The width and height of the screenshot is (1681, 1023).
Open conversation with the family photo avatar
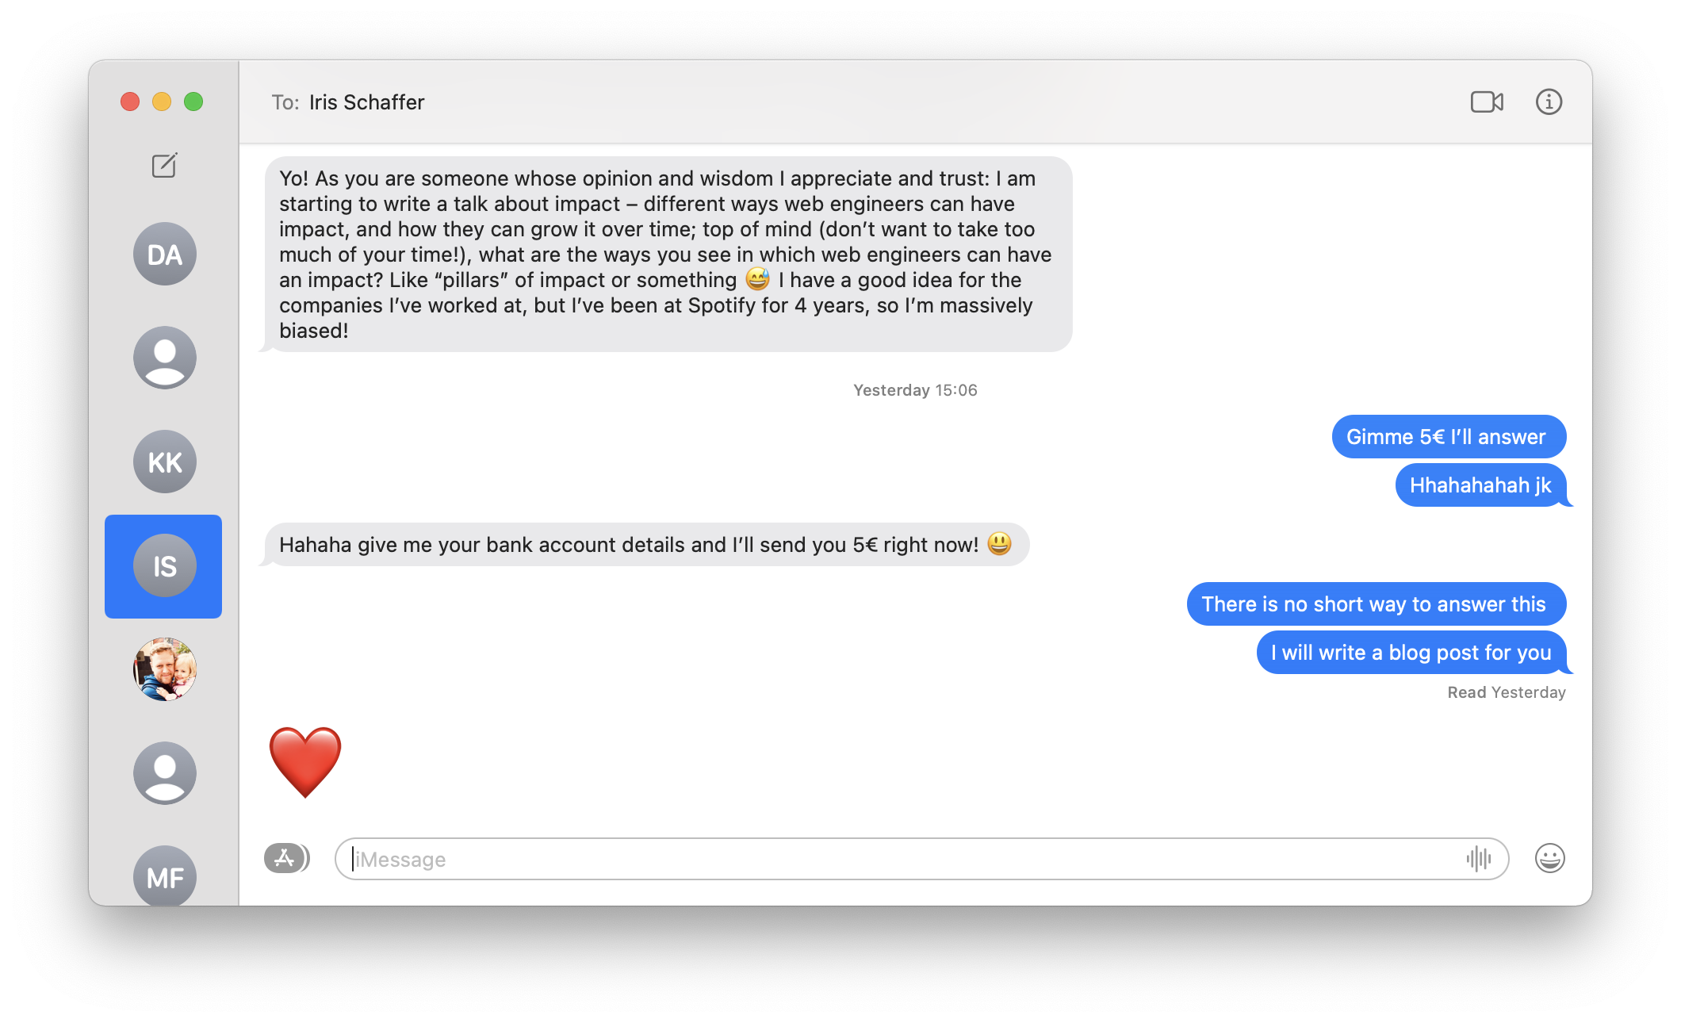click(x=165, y=669)
